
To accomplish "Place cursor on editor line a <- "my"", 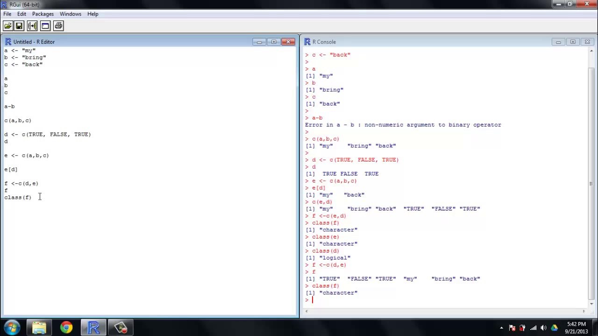I will tap(20, 50).
